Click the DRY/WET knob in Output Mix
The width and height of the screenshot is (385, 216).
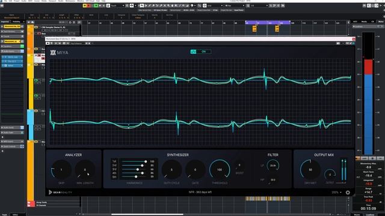310,170
